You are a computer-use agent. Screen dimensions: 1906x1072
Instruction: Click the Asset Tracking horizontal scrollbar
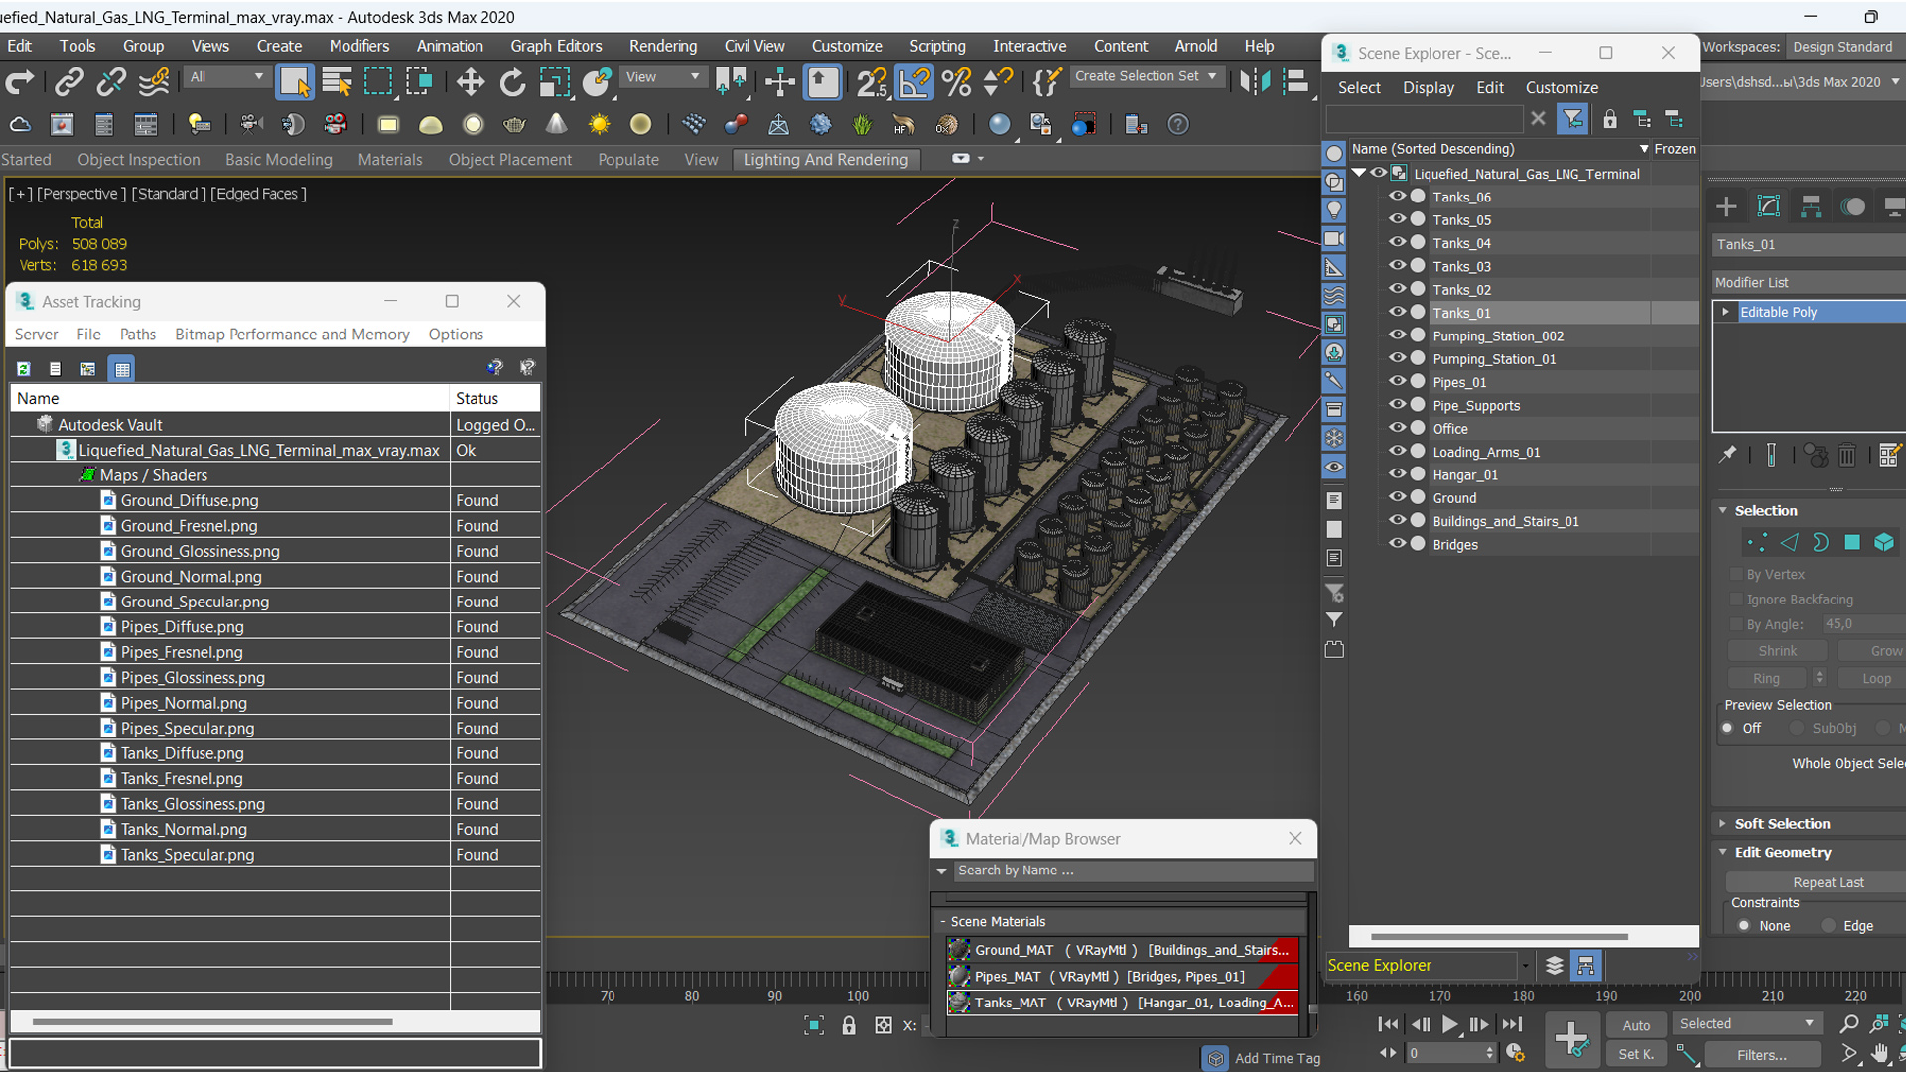pyautogui.click(x=212, y=1021)
